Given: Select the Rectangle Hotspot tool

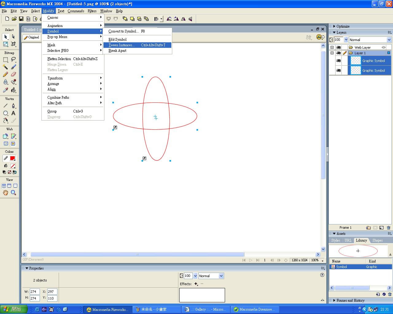Looking at the screenshot, I should pos(6,136).
